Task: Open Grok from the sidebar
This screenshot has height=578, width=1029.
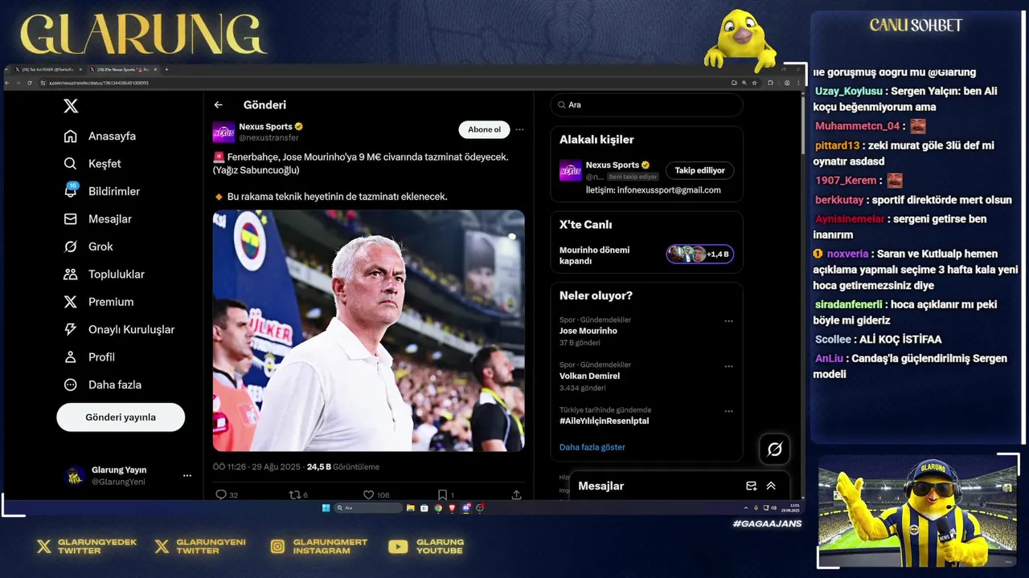Action: [88, 246]
